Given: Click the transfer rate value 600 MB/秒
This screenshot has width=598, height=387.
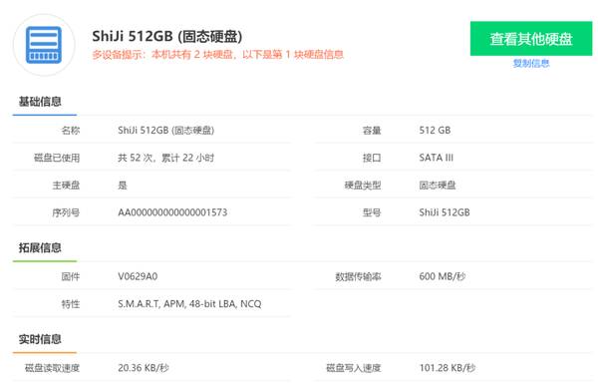Looking at the screenshot, I should pos(442,276).
